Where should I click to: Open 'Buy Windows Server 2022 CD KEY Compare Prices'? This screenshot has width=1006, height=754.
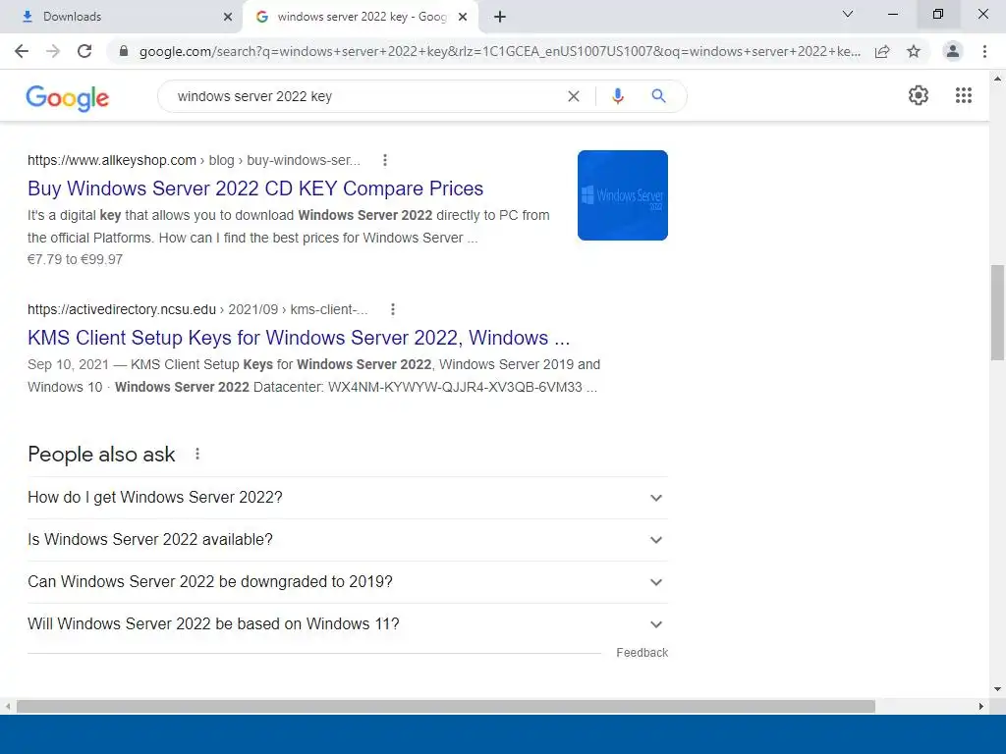pos(255,188)
